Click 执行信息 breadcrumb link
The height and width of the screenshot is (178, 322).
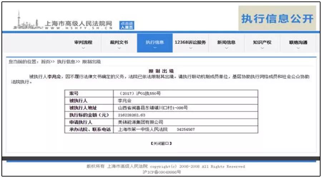tap(66, 62)
